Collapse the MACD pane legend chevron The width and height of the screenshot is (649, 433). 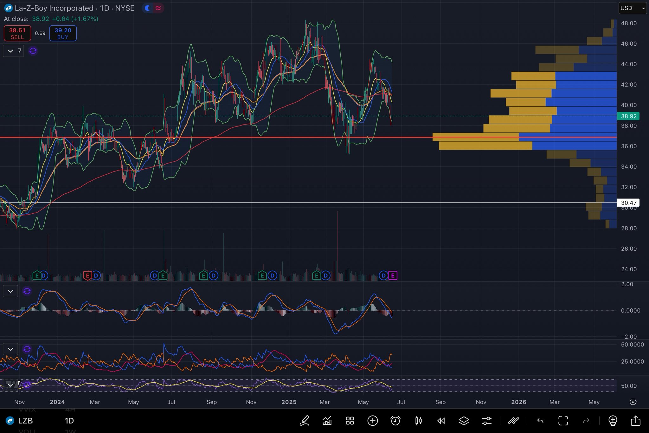[10, 291]
